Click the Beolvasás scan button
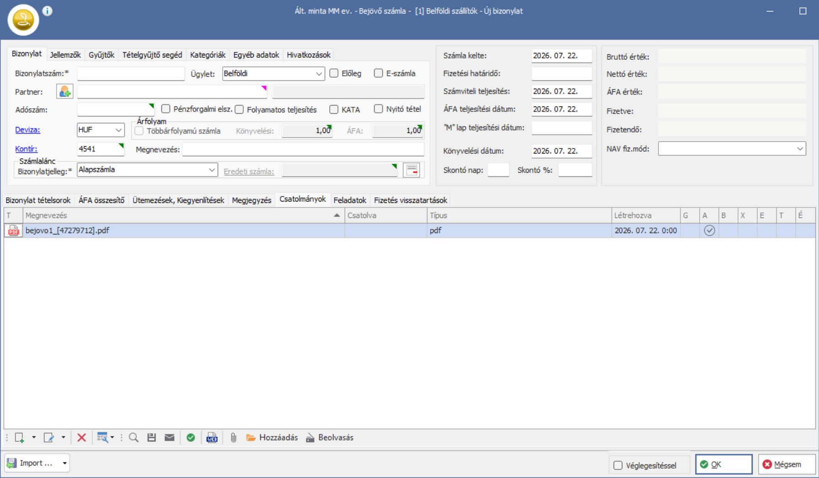 click(329, 438)
